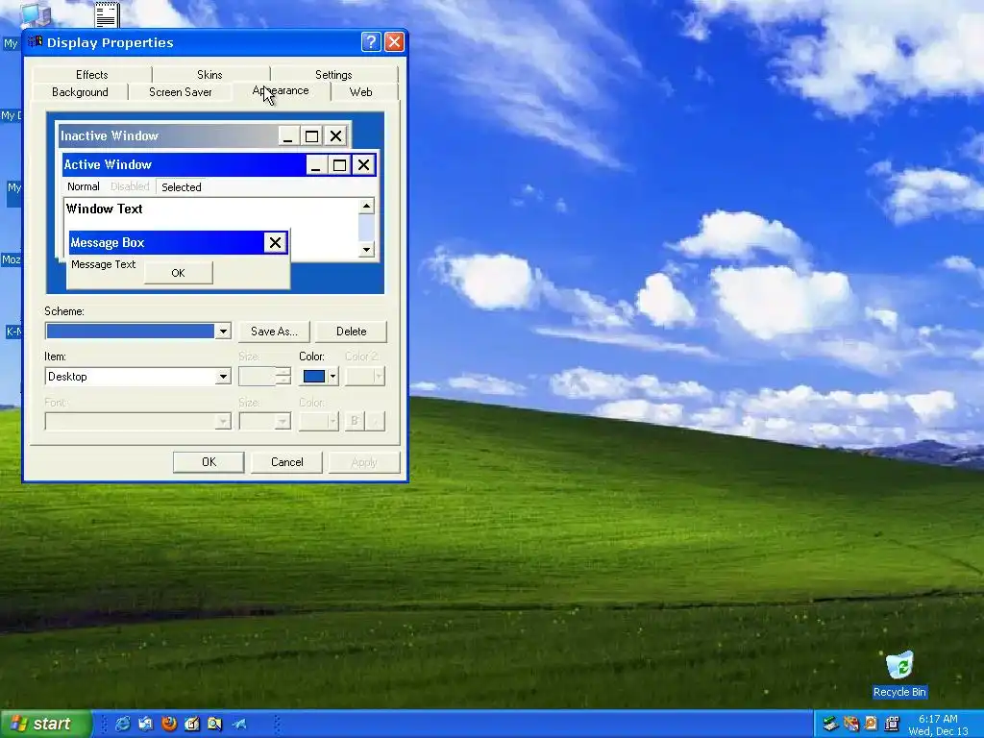Click the Active Window preview maximize button
The image size is (984, 738).
[339, 165]
